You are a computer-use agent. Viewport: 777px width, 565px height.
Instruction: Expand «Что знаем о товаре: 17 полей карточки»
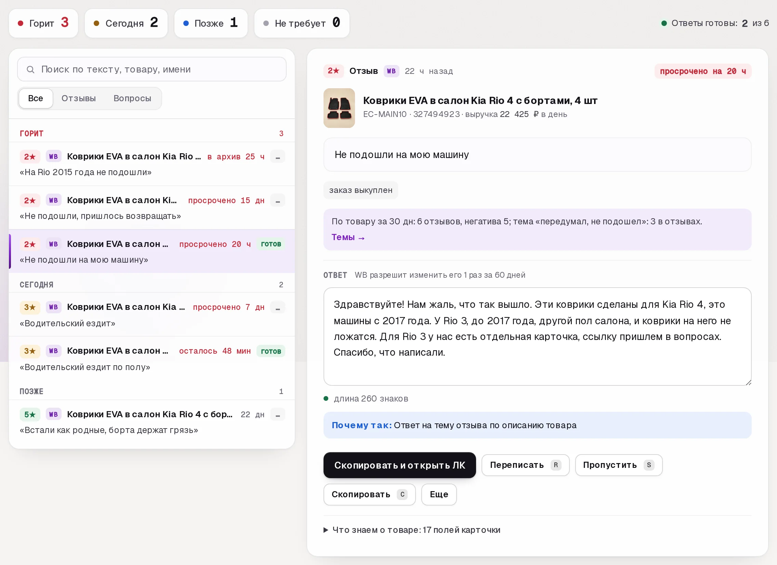(412, 530)
